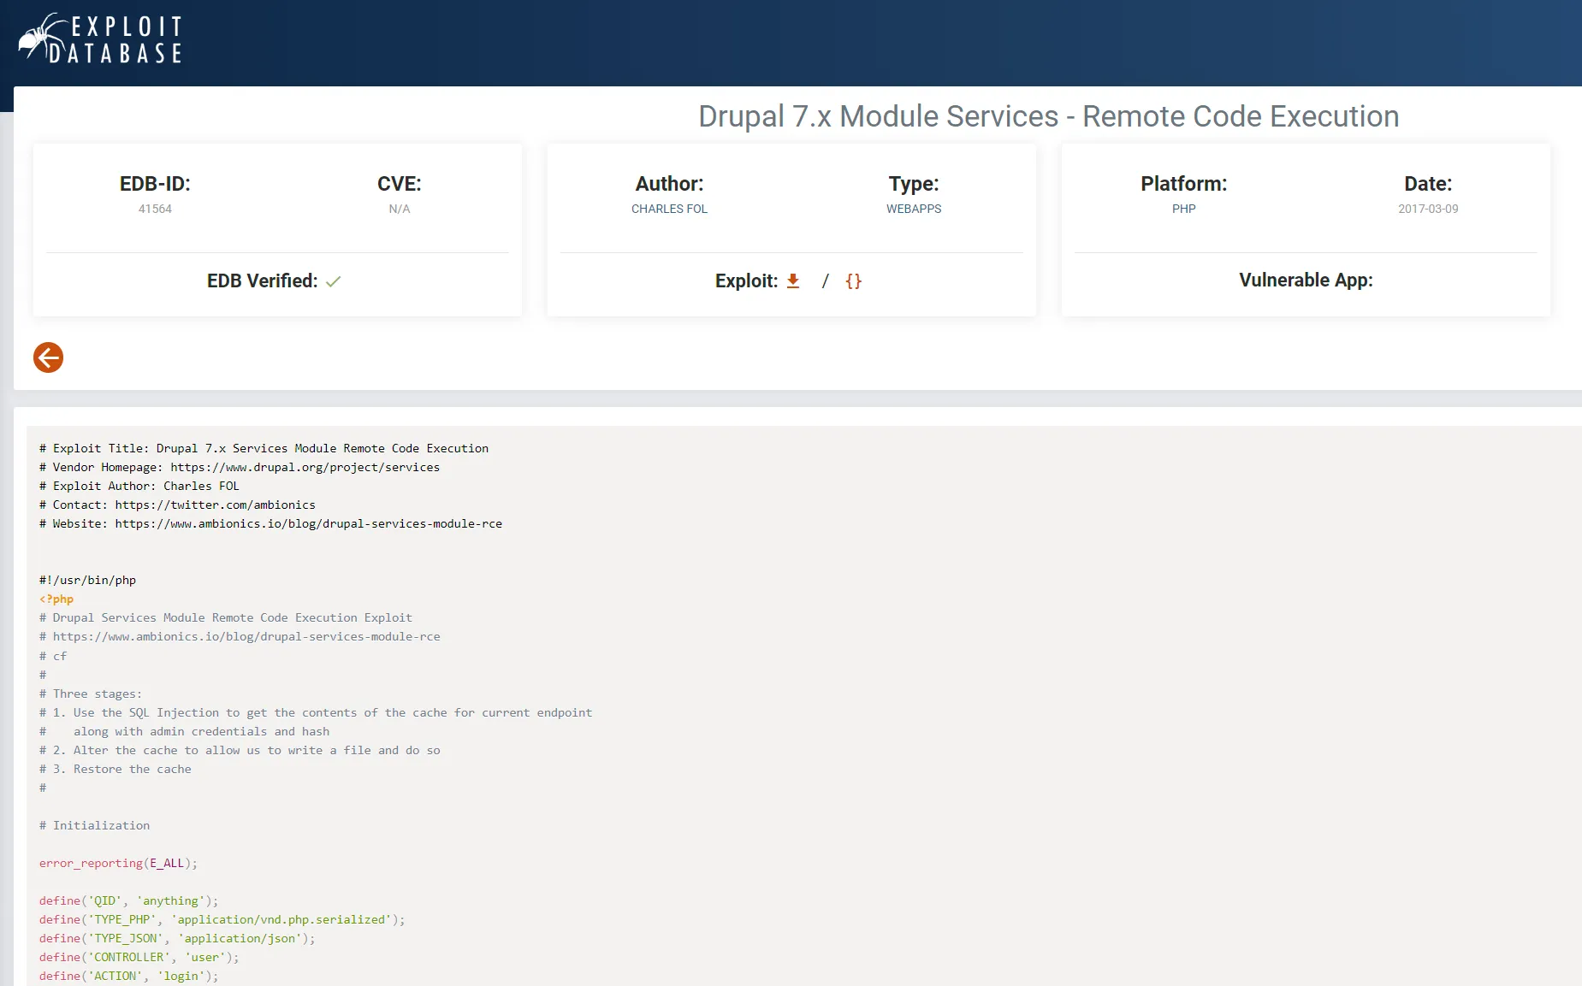
Task: Click the '# Initialization' comment
Action: coord(94,825)
